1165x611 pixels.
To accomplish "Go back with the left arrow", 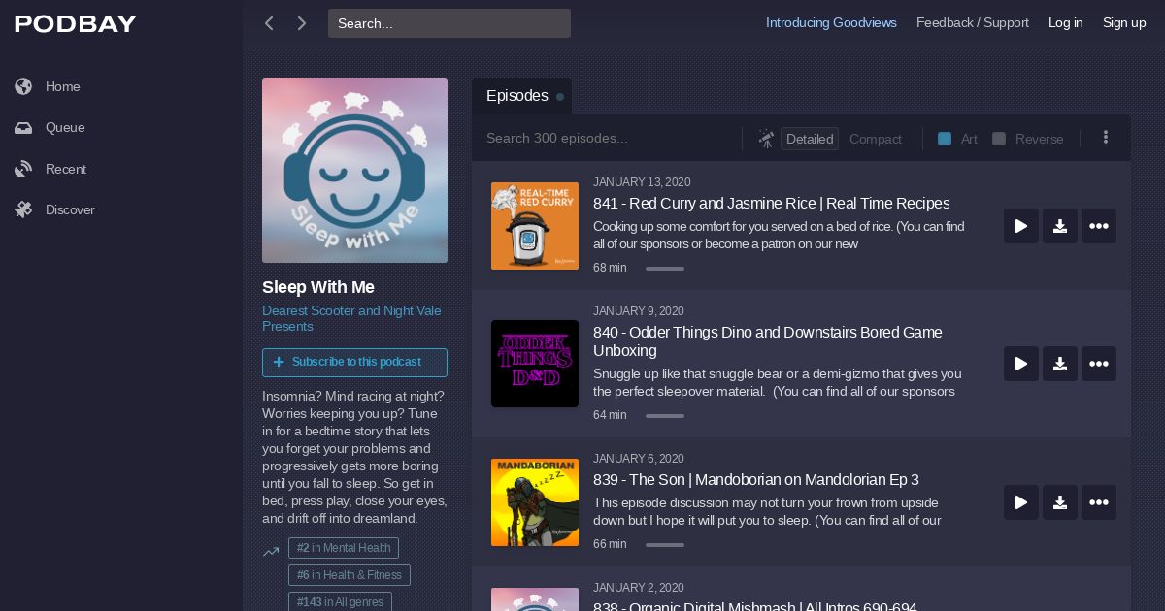I will tap(269, 23).
